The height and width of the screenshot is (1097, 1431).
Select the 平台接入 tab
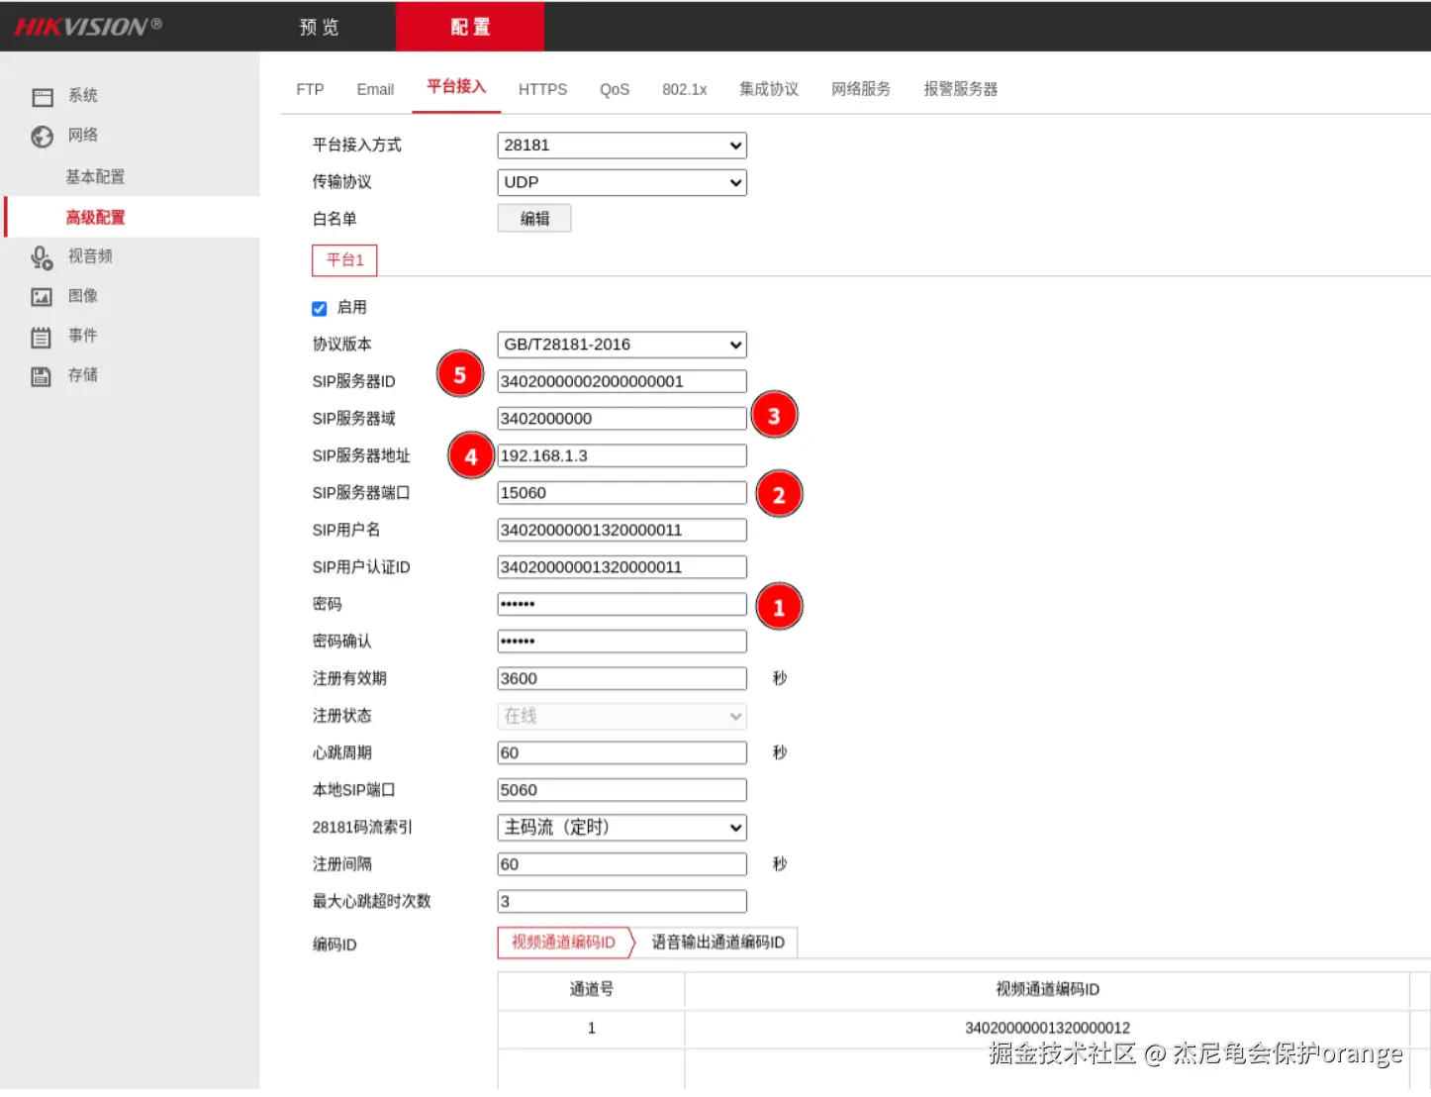tap(456, 87)
